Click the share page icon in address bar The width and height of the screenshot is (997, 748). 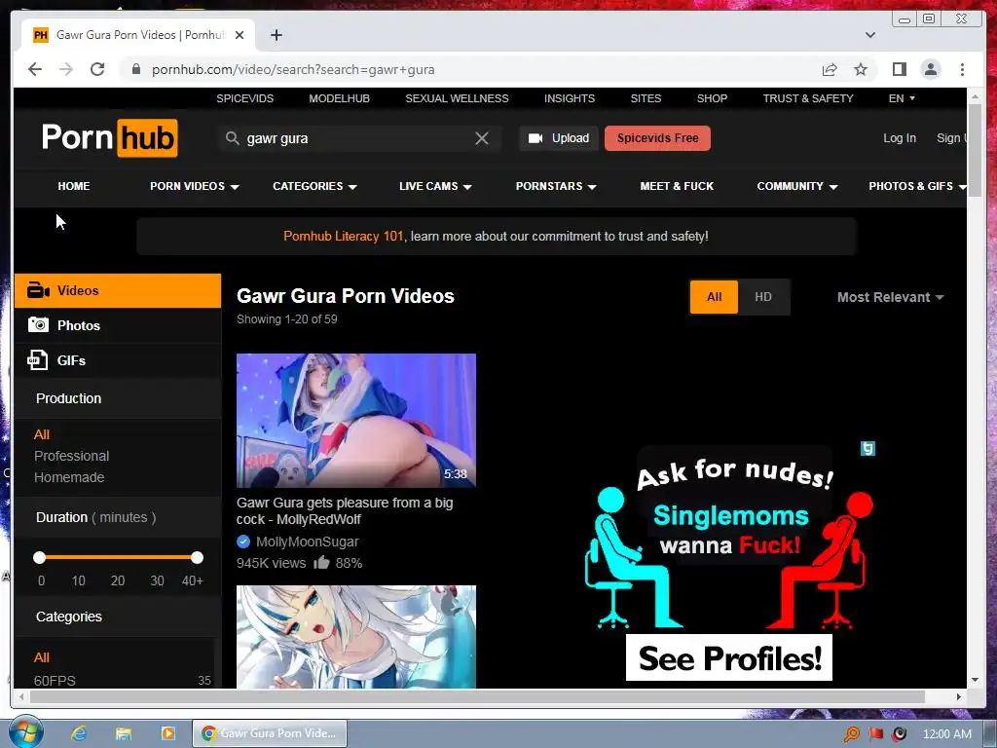830,69
